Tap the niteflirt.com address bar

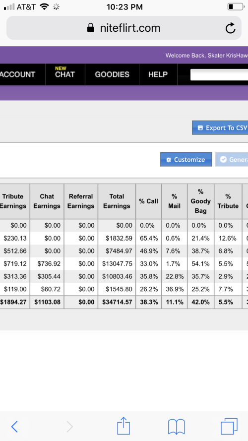[124, 28]
